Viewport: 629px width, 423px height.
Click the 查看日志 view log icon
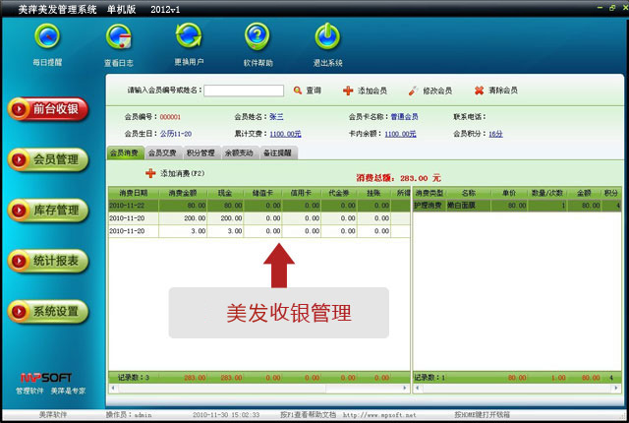tap(120, 40)
